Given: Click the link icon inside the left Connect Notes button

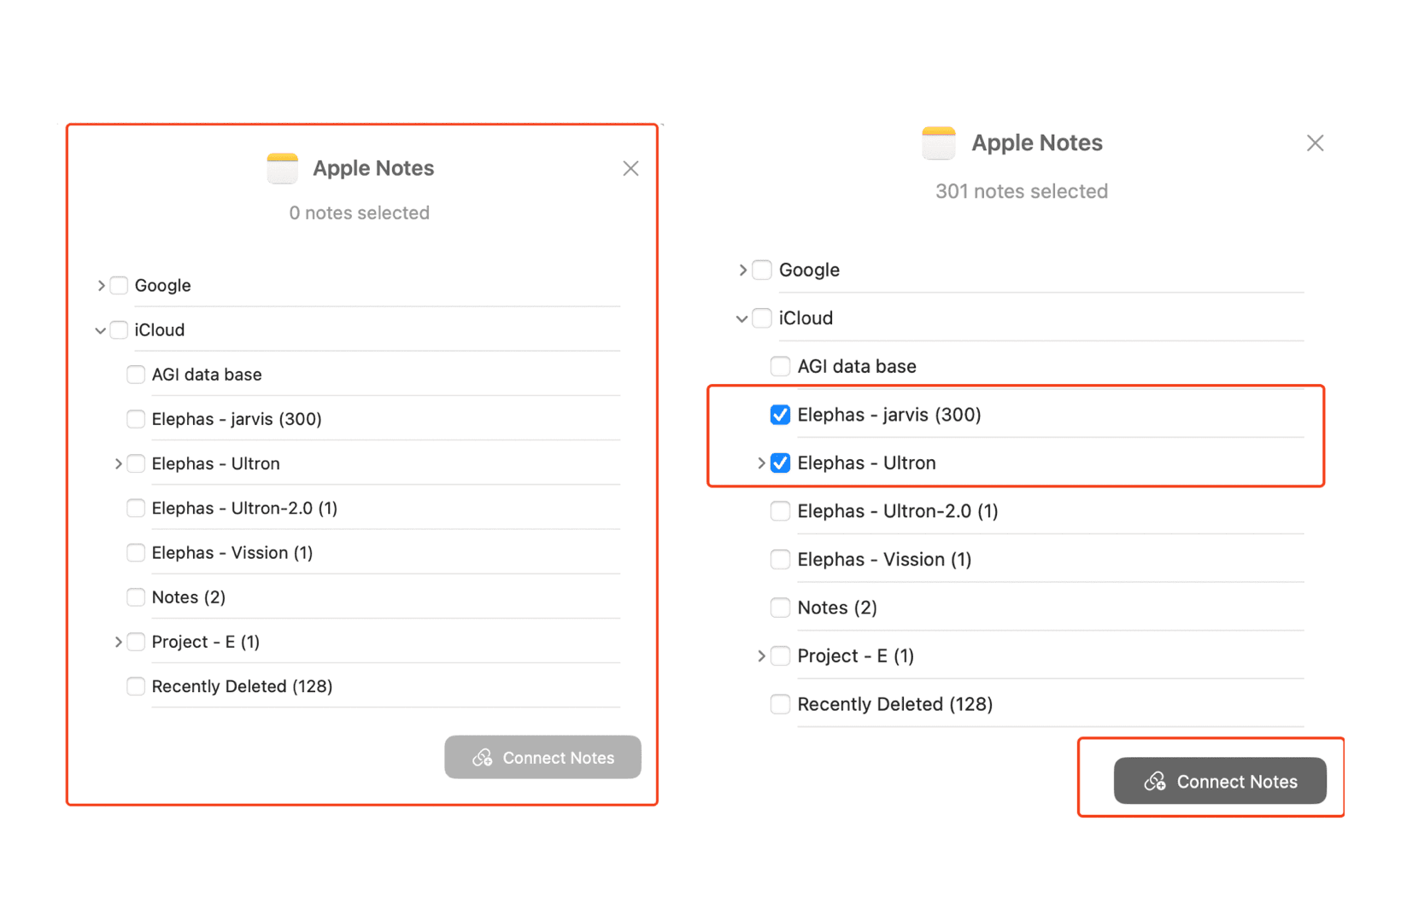Looking at the screenshot, I should pos(482,757).
